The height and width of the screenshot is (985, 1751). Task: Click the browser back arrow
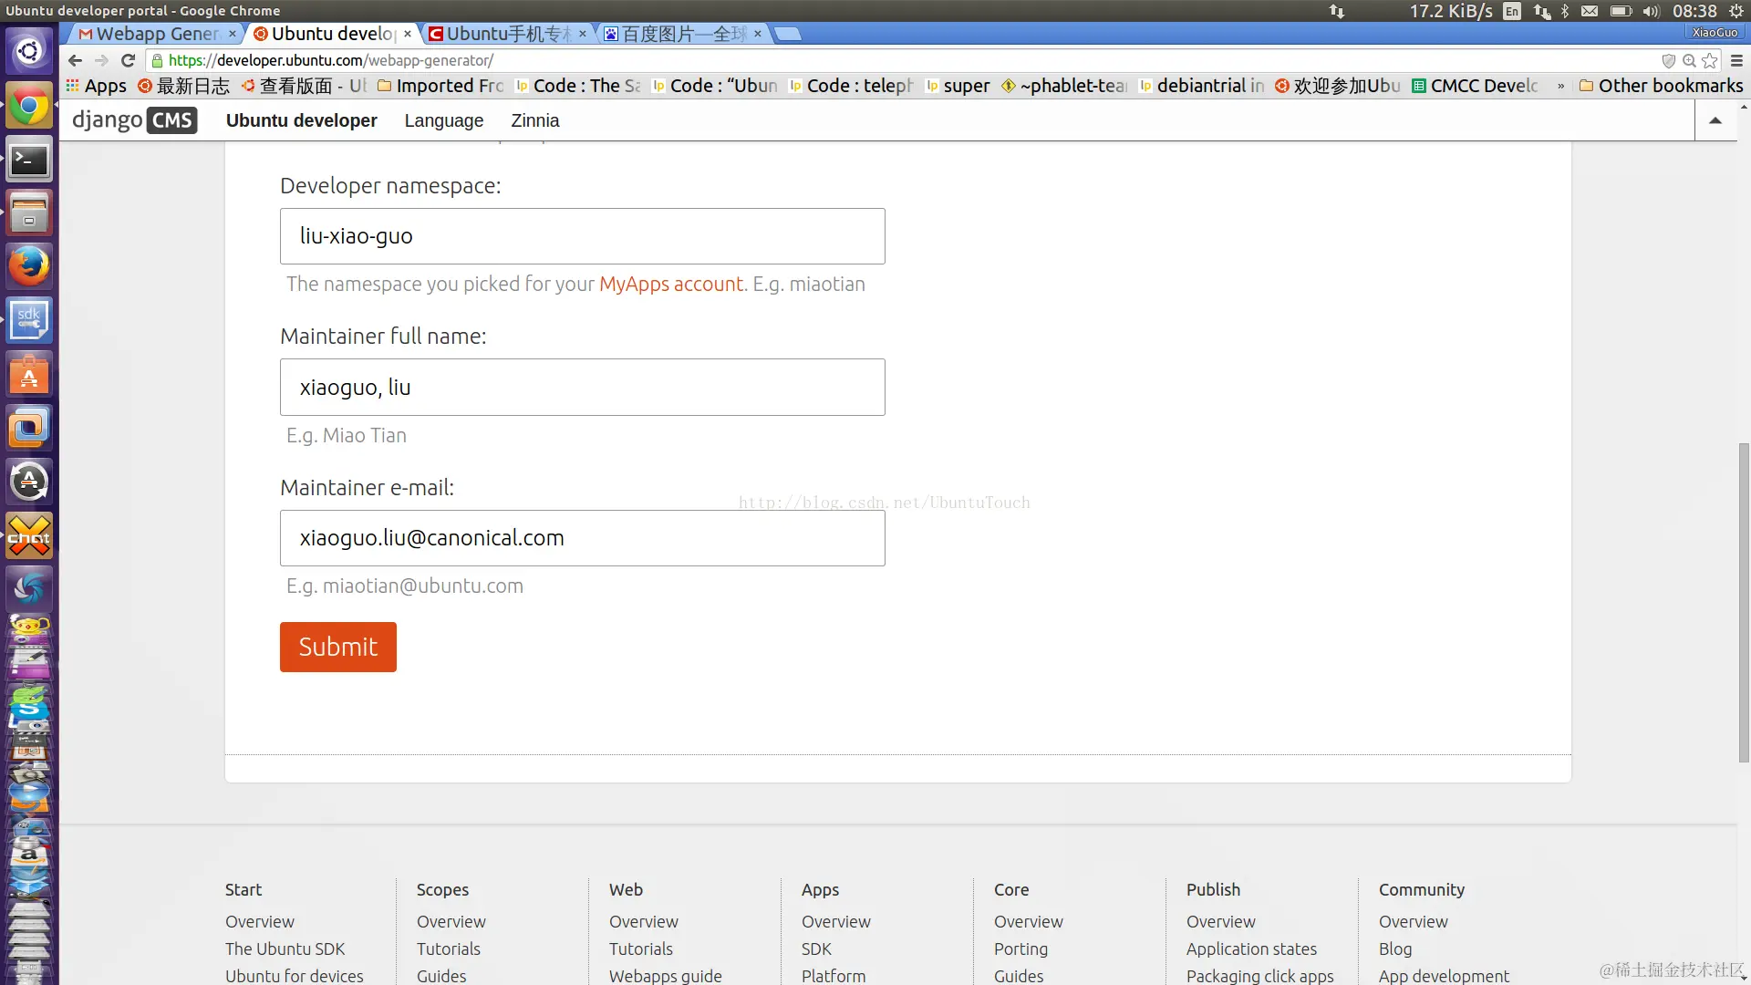(x=75, y=60)
